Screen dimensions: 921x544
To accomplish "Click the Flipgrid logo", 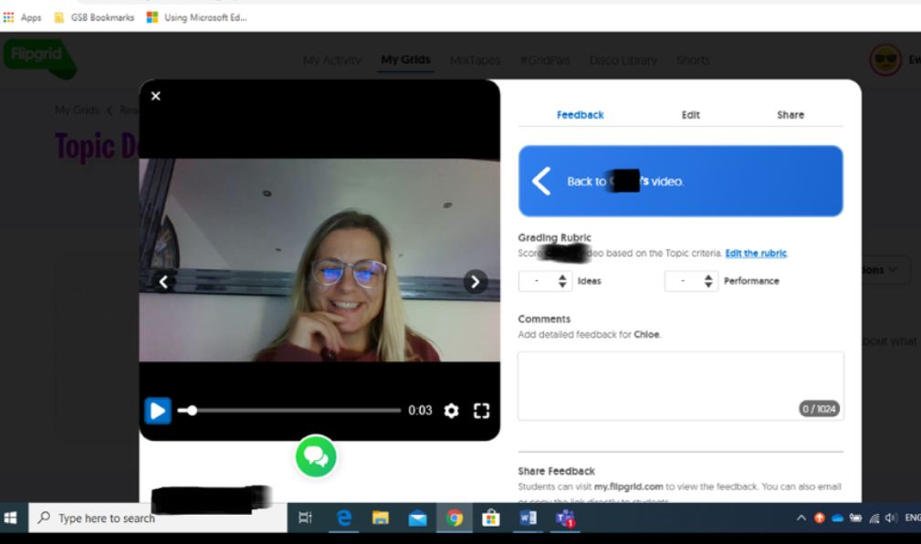I will coord(40,58).
